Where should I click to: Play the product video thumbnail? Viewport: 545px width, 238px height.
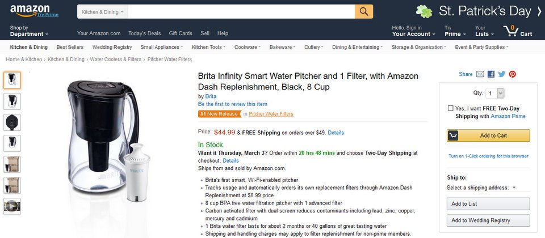point(12,206)
